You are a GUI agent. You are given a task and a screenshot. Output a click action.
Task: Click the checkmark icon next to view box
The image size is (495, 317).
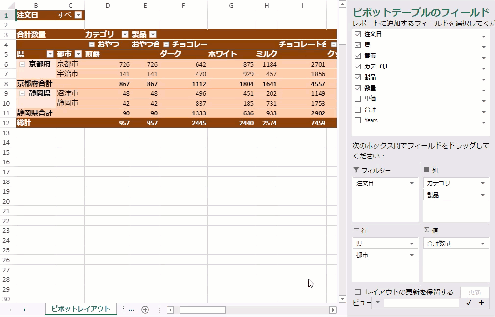[469, 303]
